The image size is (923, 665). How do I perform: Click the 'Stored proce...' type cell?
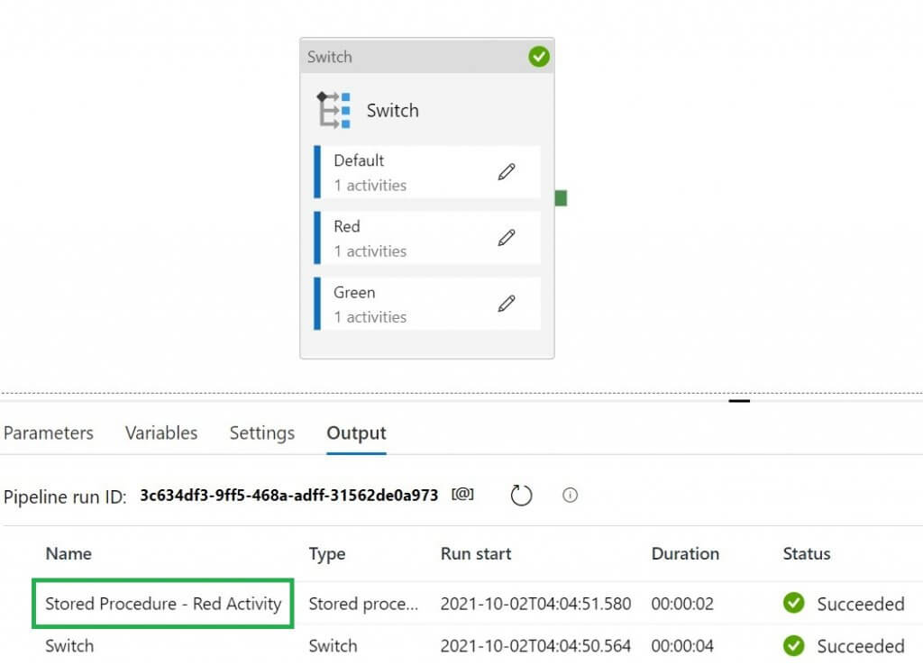[x=363, y=604]
